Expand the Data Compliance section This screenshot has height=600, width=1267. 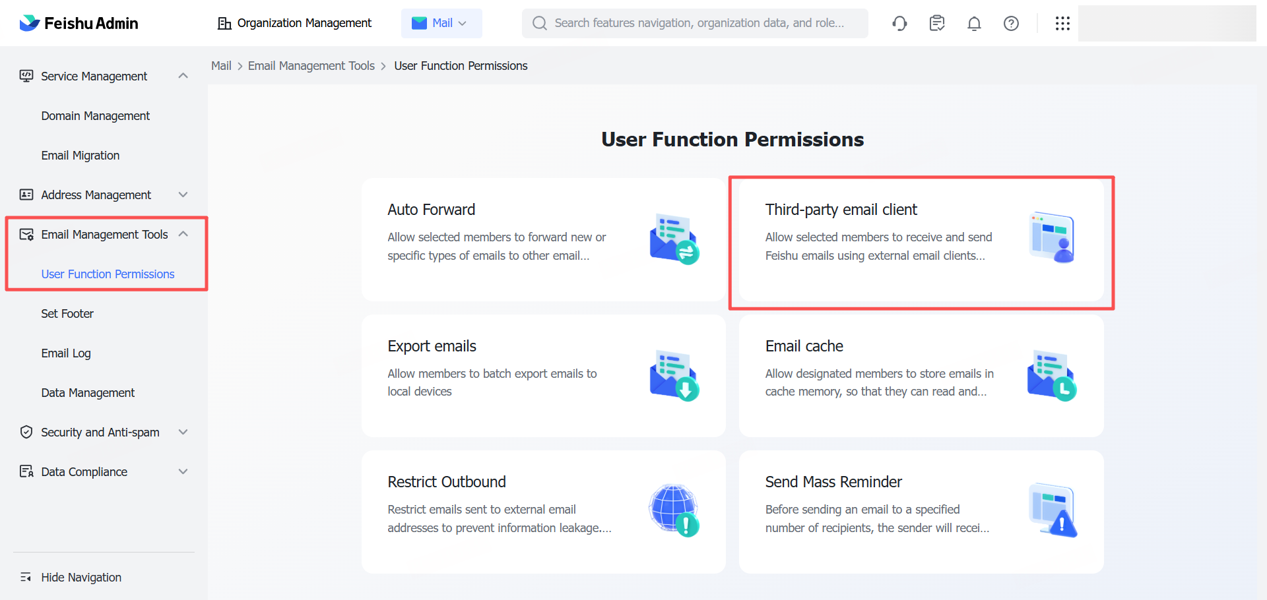(183, 471)
